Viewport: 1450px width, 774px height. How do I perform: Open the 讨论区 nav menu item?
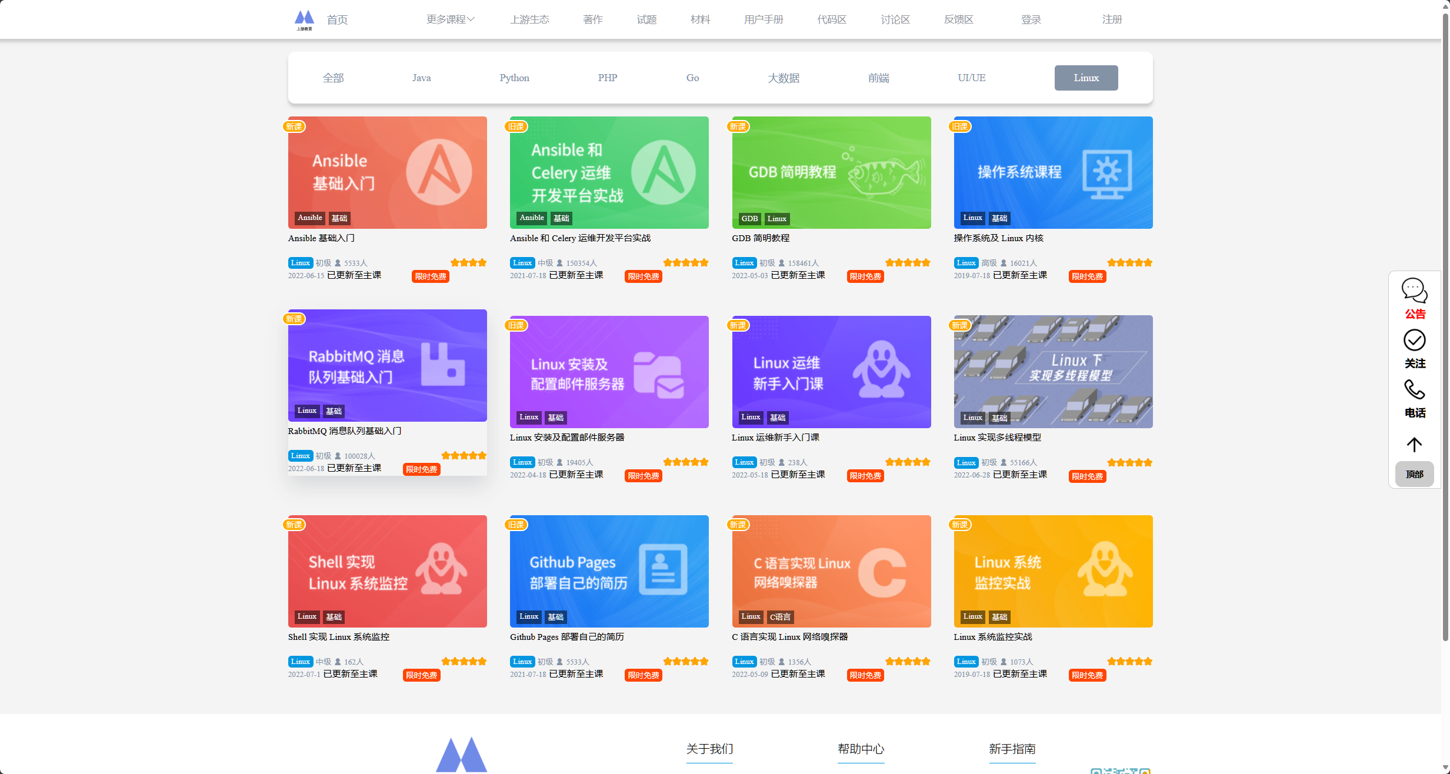tap(895, 19)
